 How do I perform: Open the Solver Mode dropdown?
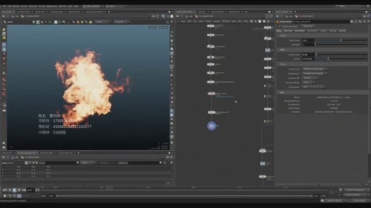pyautogui.click(x=314, y=69)
